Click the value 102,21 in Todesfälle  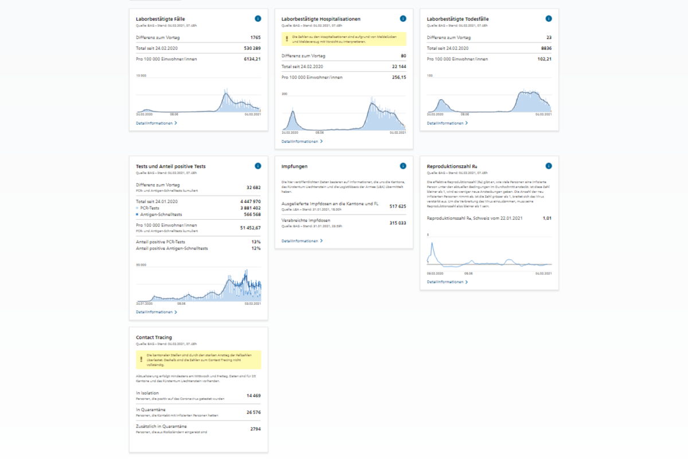click(545, 59)
